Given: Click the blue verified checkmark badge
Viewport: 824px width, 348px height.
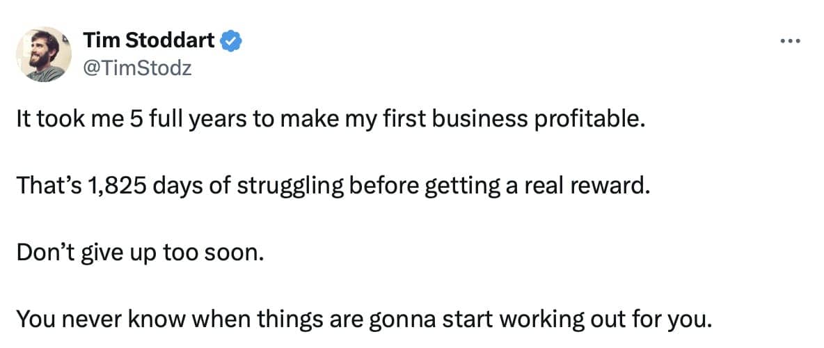Looking at the screenshot, I should (x=231, y=41).
